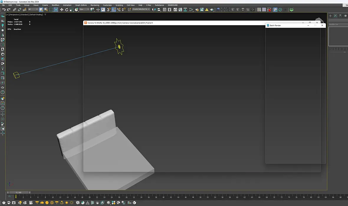Screen dimensions: 348x206
Task: Open the View reference coordinate dropdown
Action: pyautogui.click(x=84, y=9)
